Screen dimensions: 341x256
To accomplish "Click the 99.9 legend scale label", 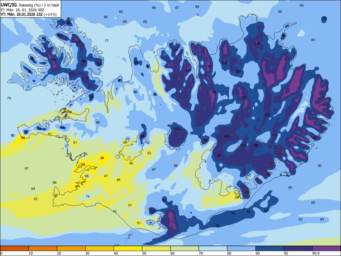I will point(315,253).
